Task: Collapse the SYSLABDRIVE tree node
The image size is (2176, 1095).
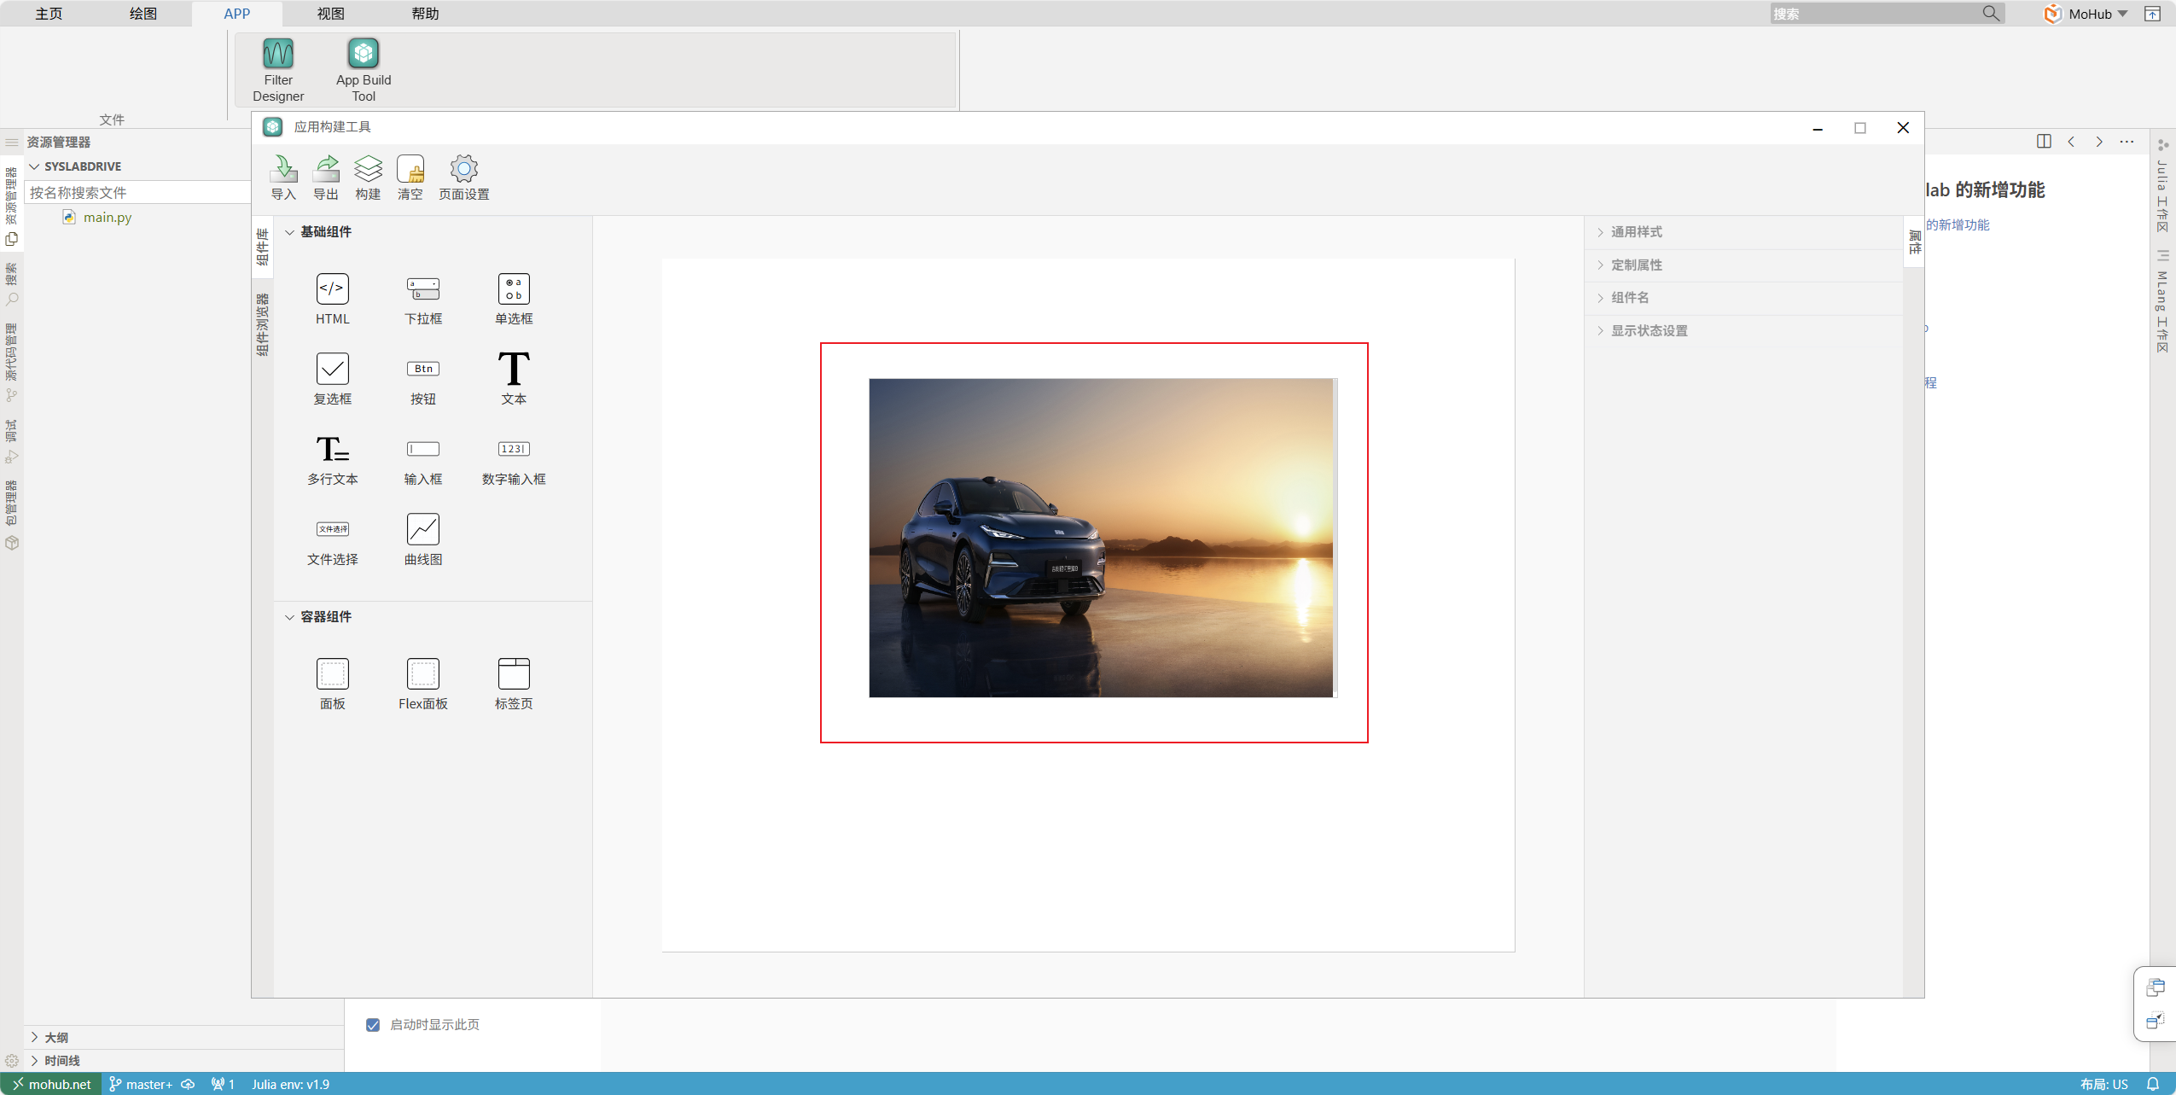Action: tap(35, 166)
